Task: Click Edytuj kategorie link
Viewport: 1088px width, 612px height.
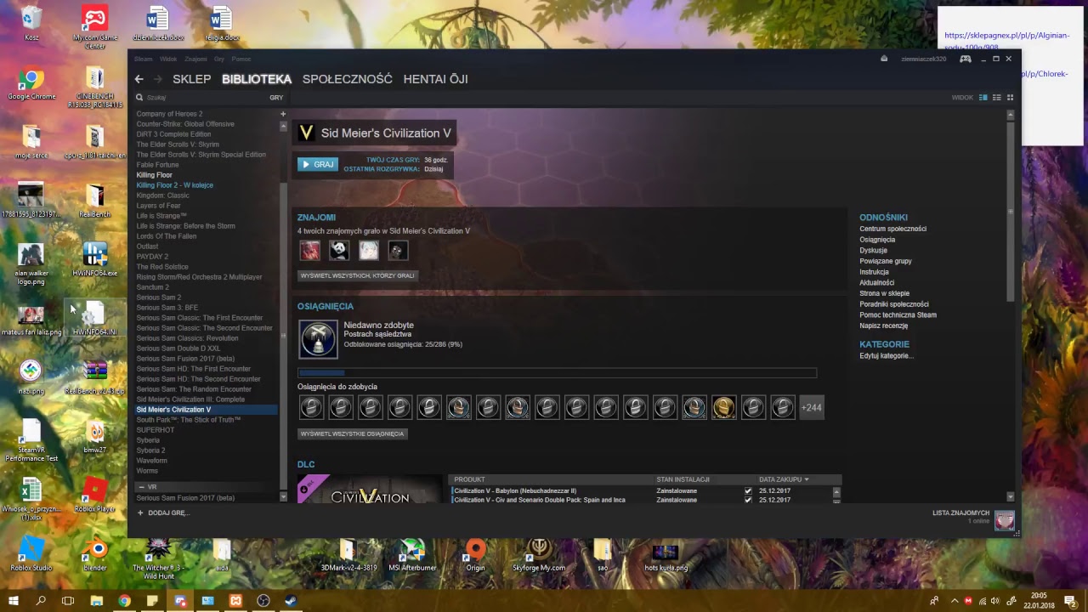Action: [887, 356]
